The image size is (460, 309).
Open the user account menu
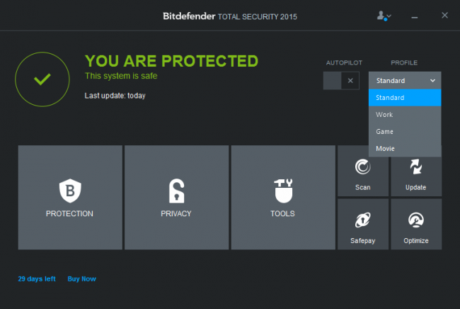(384, 15)
